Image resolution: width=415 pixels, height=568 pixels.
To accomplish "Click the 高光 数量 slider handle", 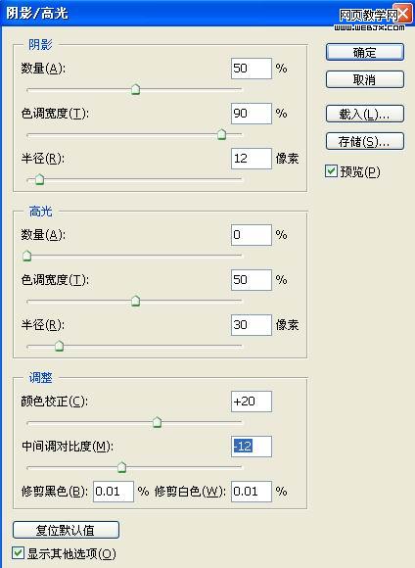I will click(x=26, y=256).
